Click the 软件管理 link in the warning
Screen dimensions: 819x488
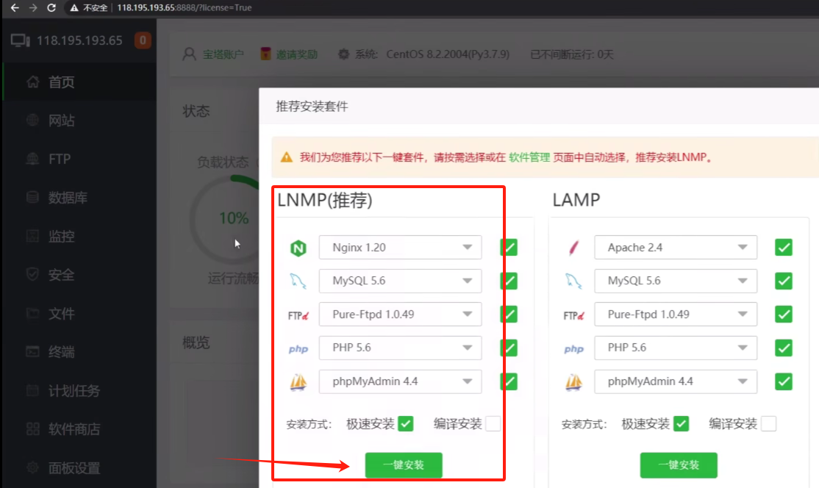click(x=529, y=157)
